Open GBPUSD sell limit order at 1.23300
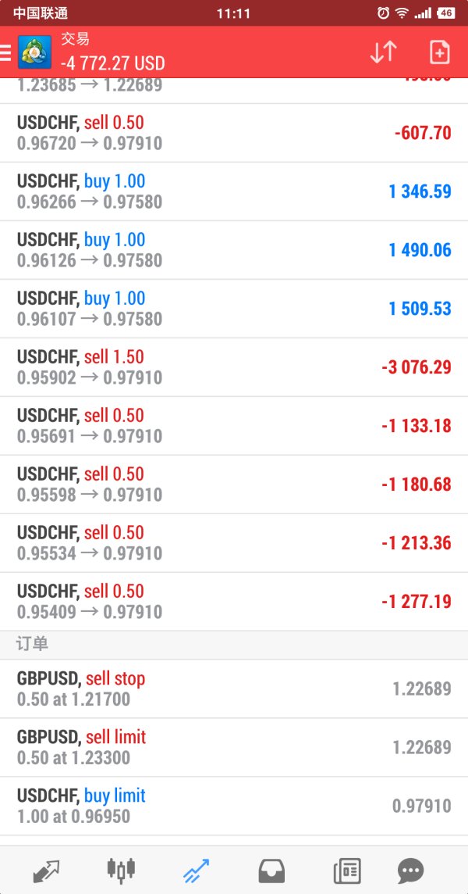 (234, 747)
